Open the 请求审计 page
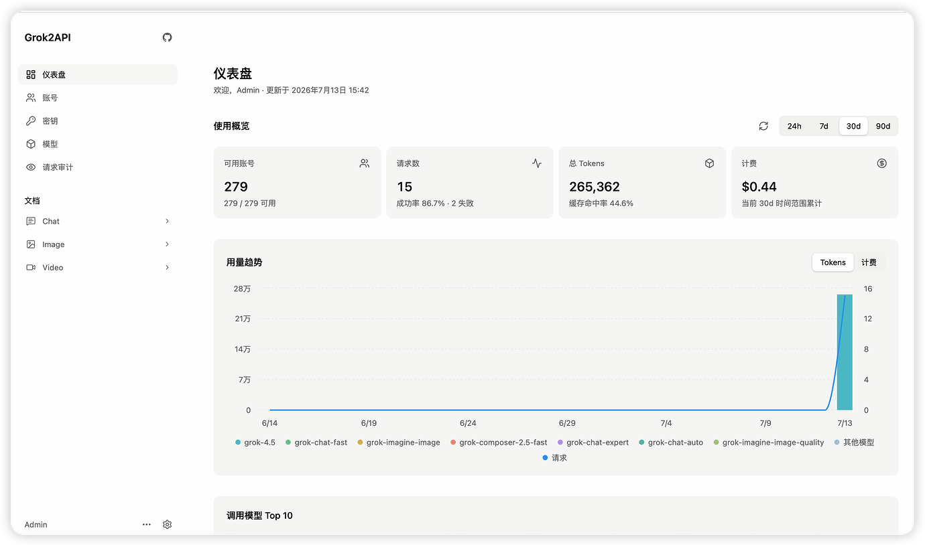 click(98, 167)
